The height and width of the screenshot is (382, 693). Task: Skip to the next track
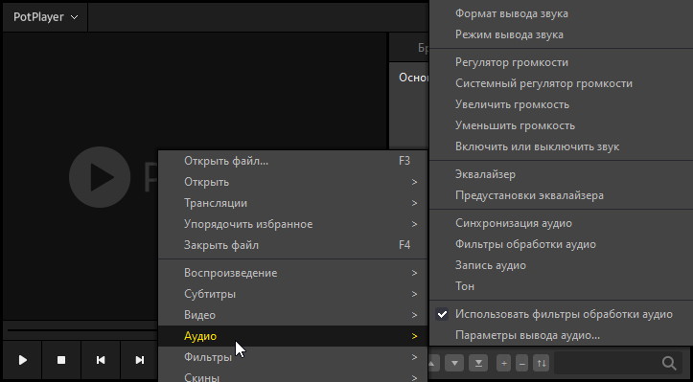point(139,360)
